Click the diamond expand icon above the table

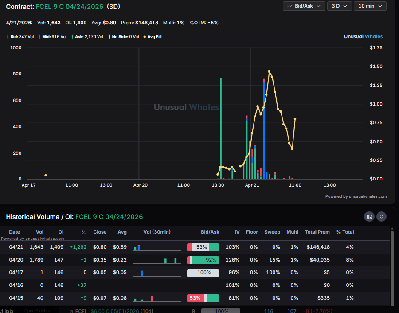(x=380, y=217)
